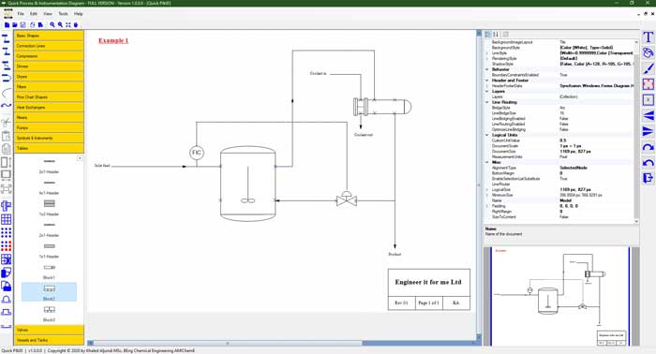Open the Help menu
Image resolution: width=656 pixels, height=354 pixels.
[78, 14]
